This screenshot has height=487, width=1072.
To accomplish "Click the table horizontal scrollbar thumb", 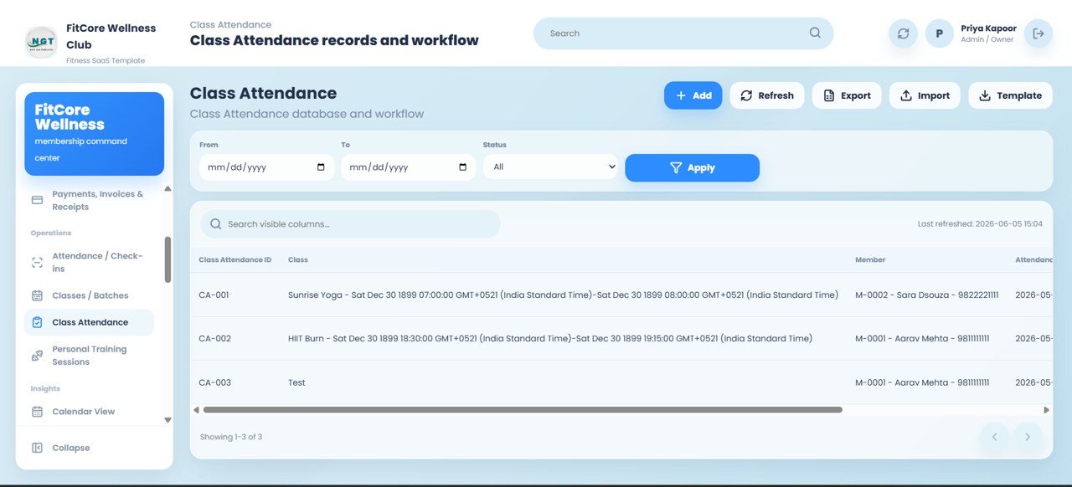I will [x=523, y=410].
